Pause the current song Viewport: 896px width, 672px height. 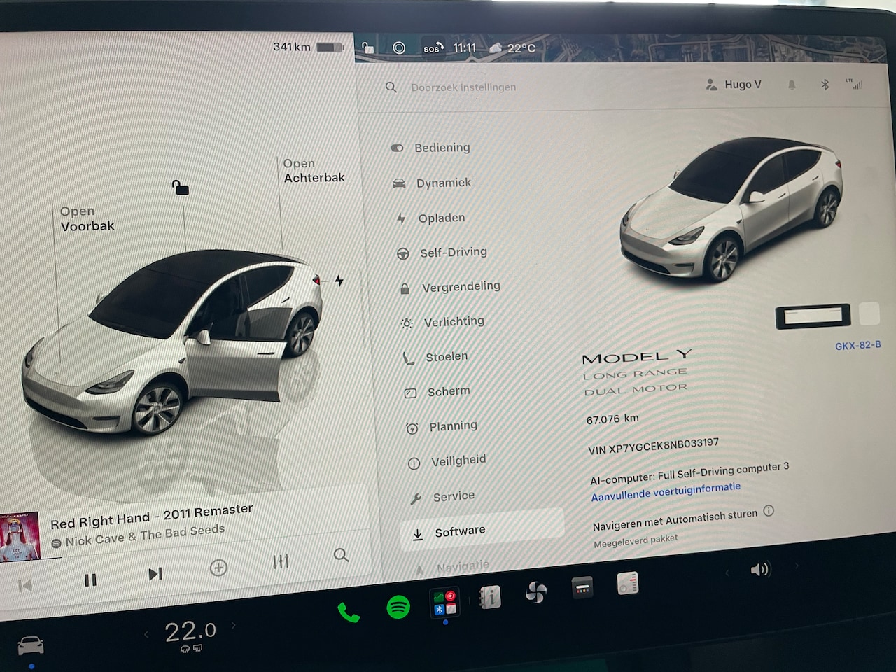(90, 580)
